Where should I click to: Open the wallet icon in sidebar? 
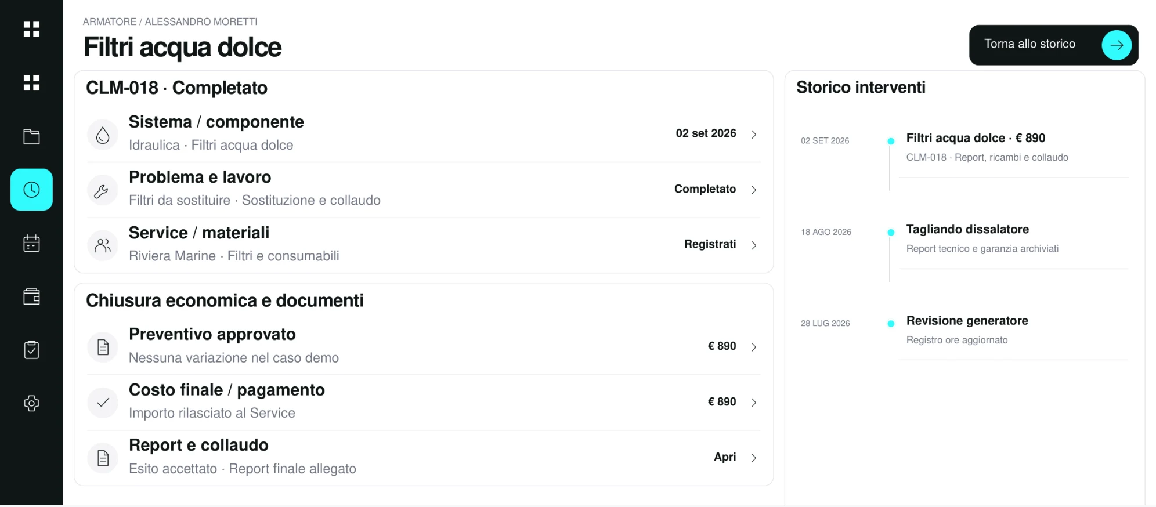31,296
